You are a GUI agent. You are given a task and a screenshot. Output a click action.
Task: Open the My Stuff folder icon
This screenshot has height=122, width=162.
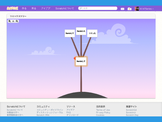coord(130,9)
